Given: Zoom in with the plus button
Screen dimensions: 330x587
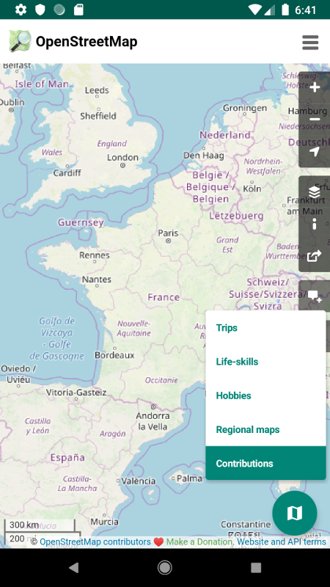Looking at the screenshot, I should click(315, 87).
